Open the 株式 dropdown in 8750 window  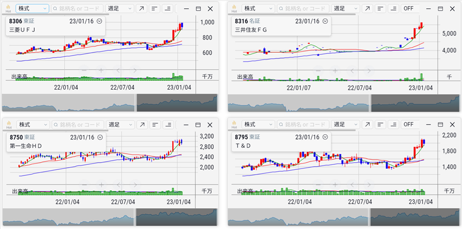pos(33,125)
